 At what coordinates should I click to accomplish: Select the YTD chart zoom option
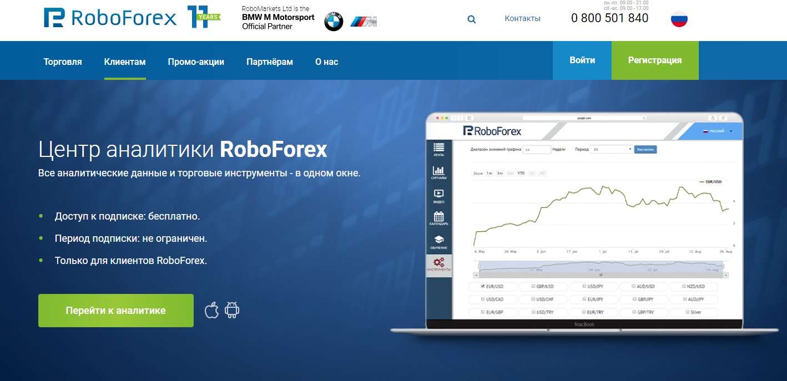[x=521, y=173]
